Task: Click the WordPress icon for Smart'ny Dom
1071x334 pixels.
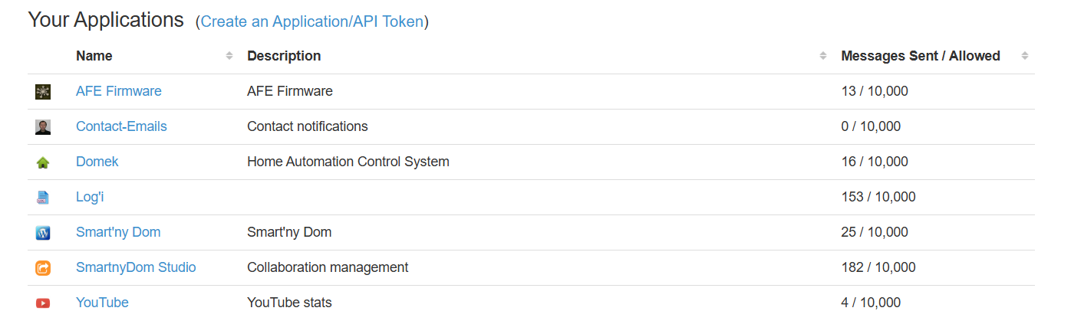Action: pyautogui.click(x=43, y=233)
